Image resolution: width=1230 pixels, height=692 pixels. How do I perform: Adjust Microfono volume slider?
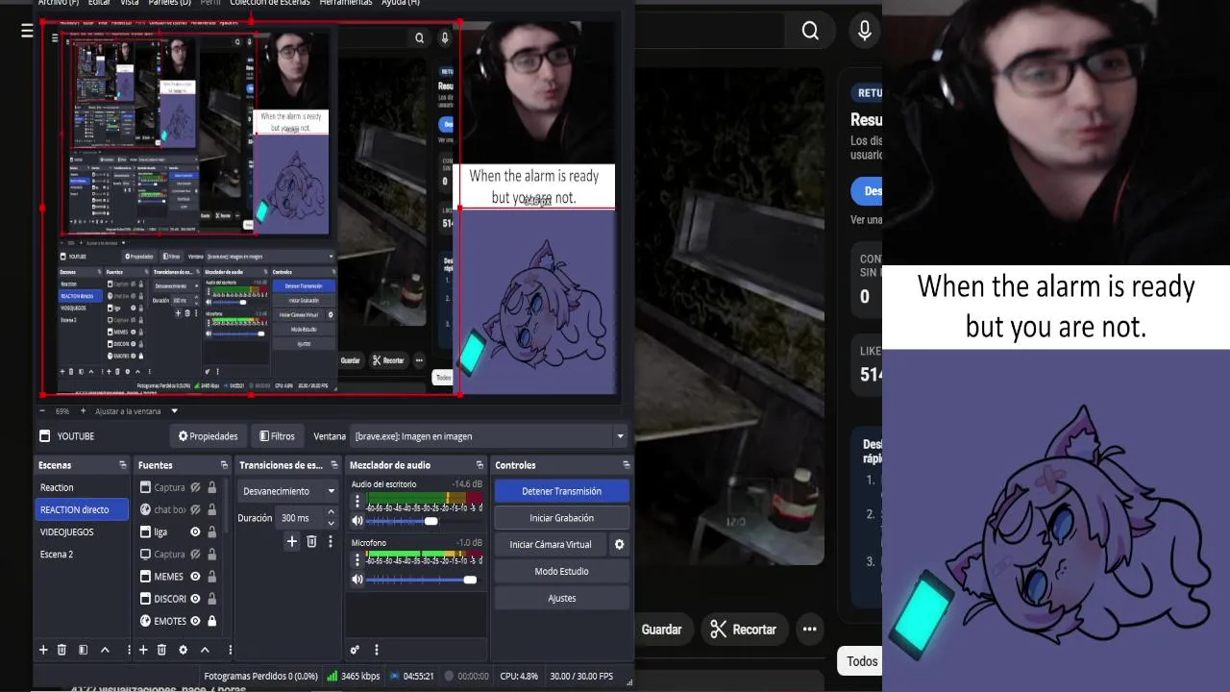(422, 580)
